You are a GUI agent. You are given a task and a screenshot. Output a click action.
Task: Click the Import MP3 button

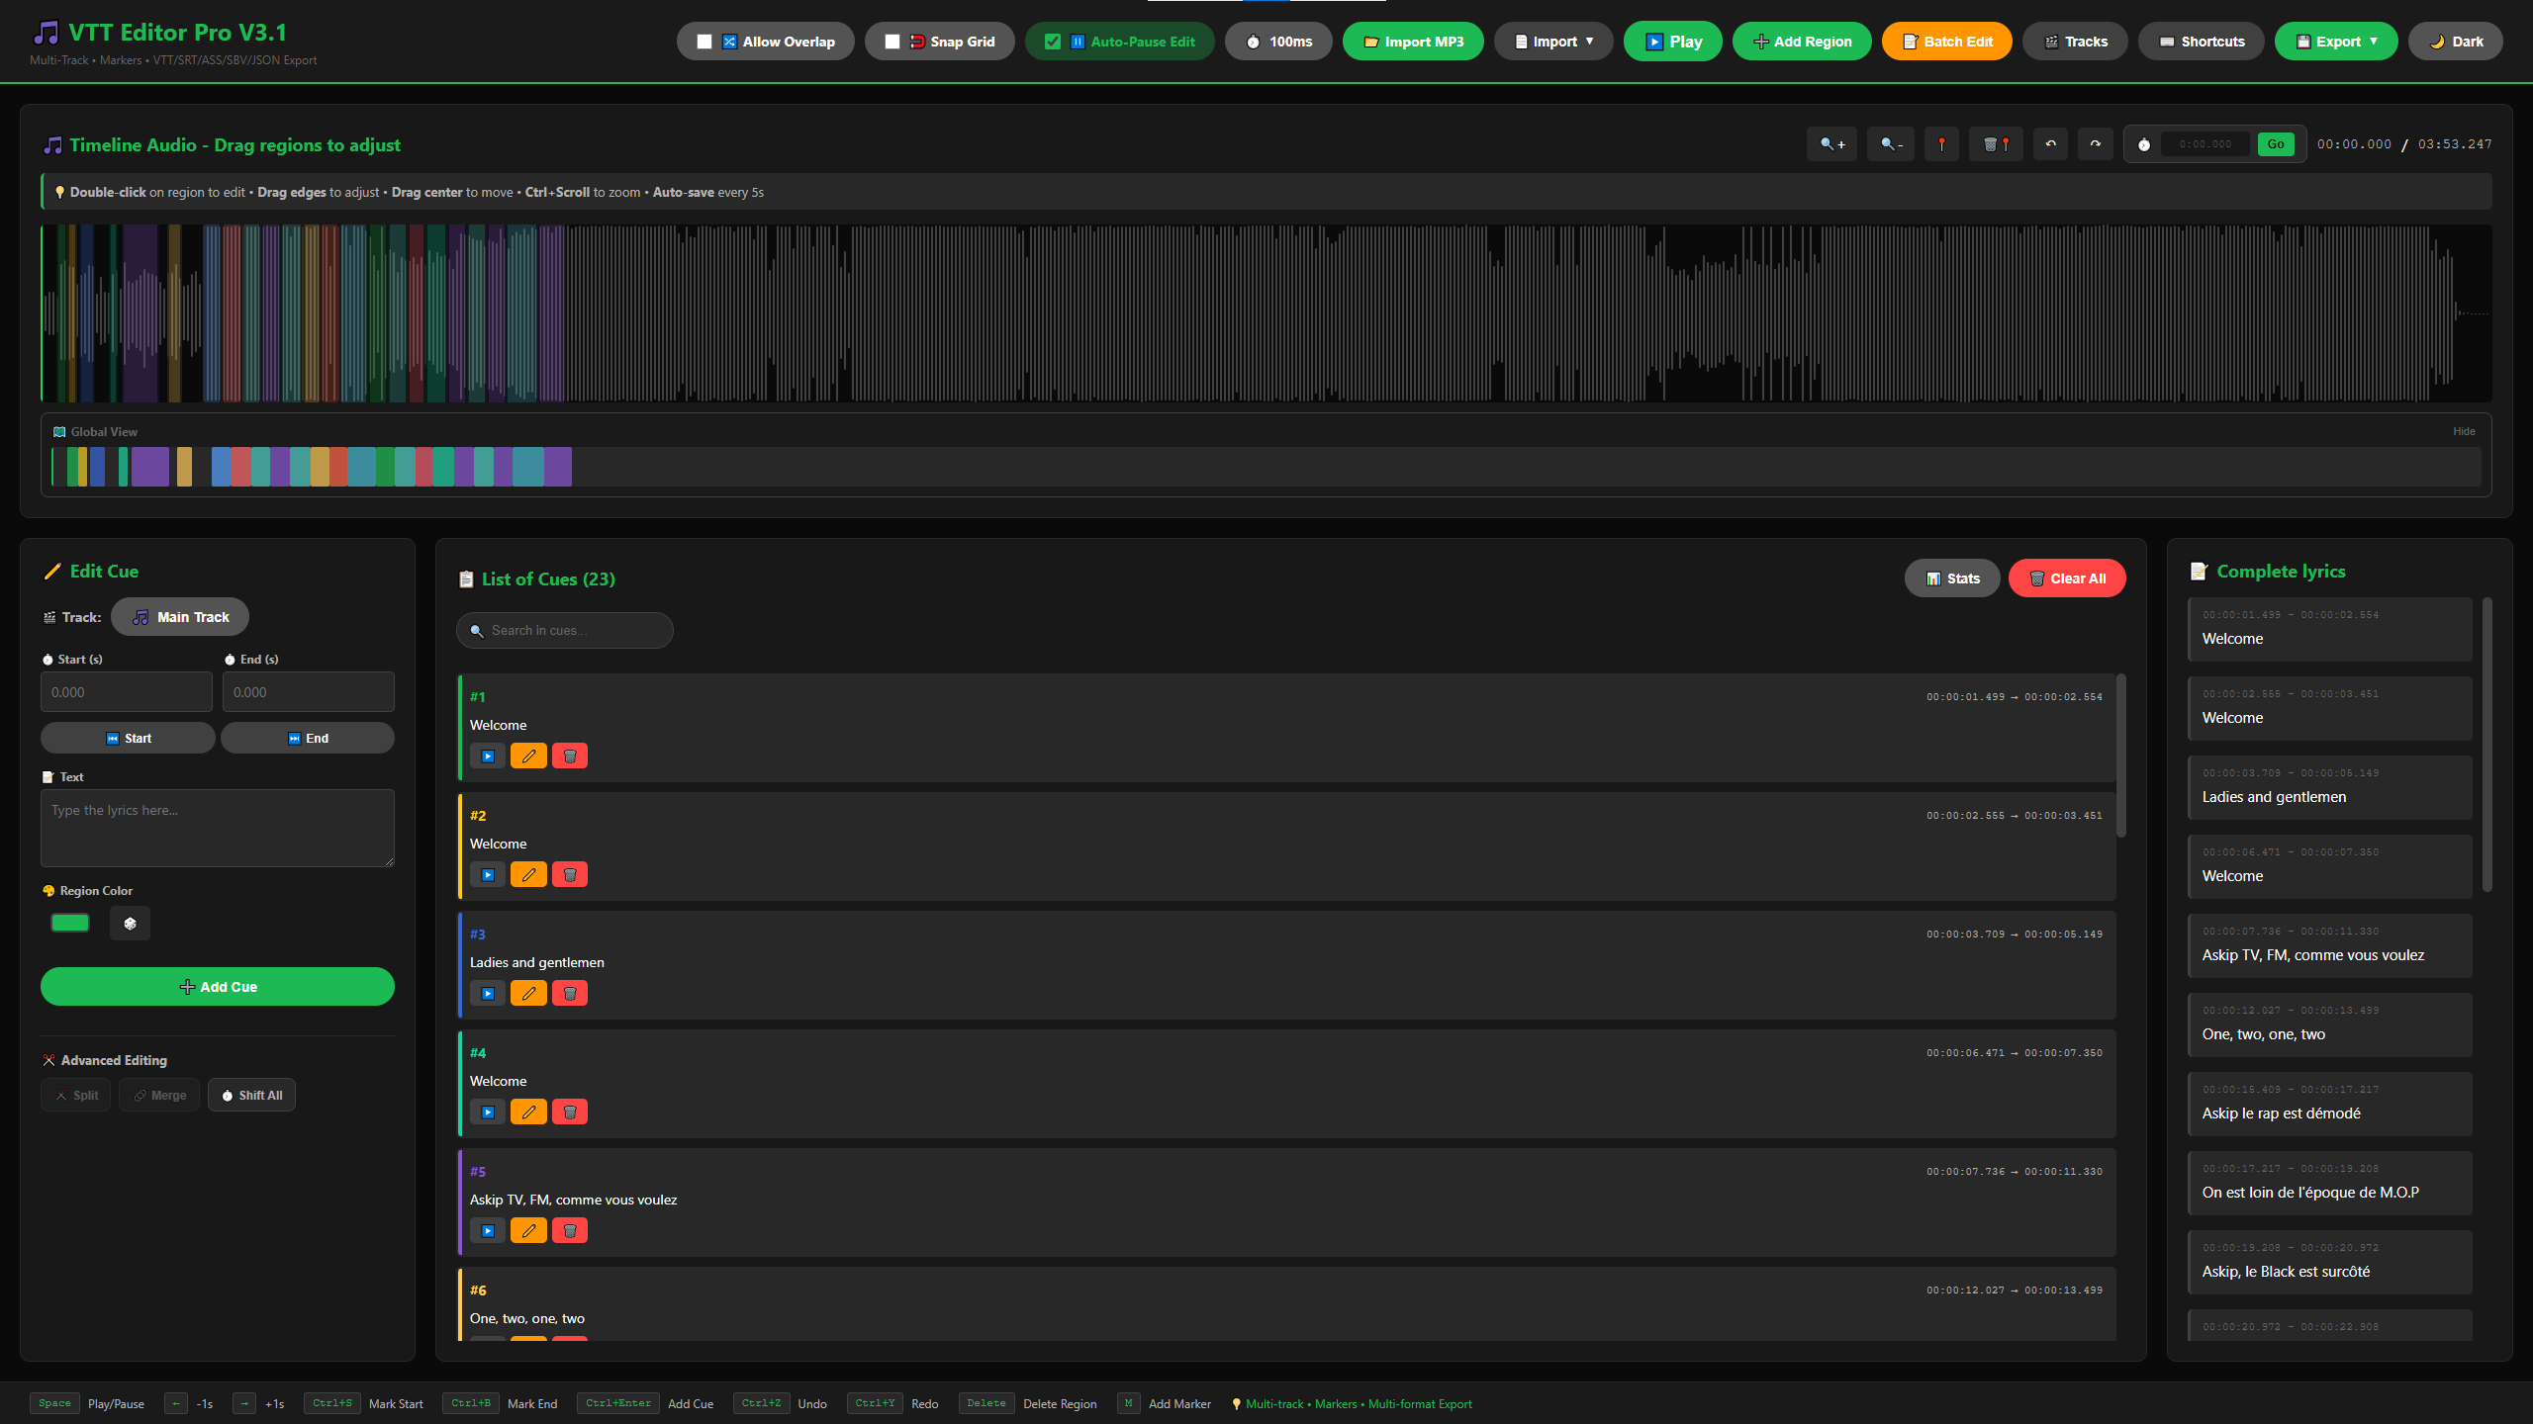[1413, 42]
